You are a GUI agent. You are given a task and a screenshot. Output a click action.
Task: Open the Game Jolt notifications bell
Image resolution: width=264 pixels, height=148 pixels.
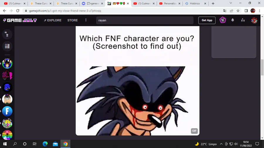tap(233, 20)
